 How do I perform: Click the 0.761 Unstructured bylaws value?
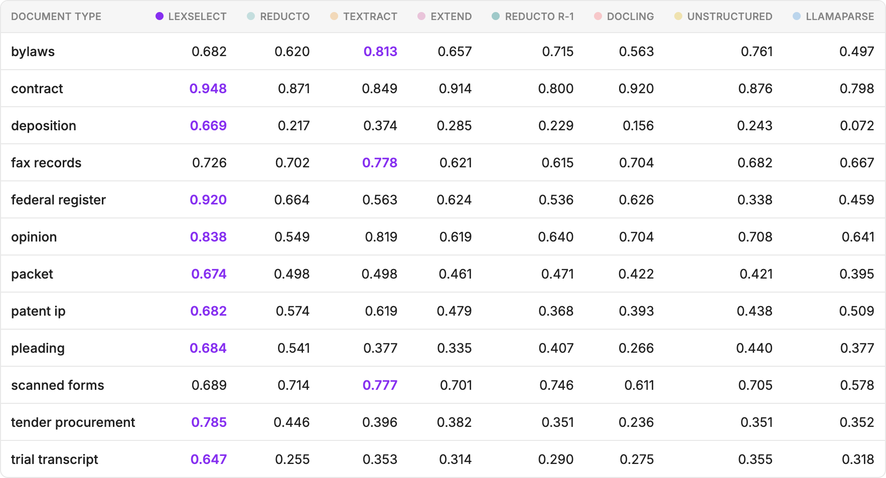757,52
